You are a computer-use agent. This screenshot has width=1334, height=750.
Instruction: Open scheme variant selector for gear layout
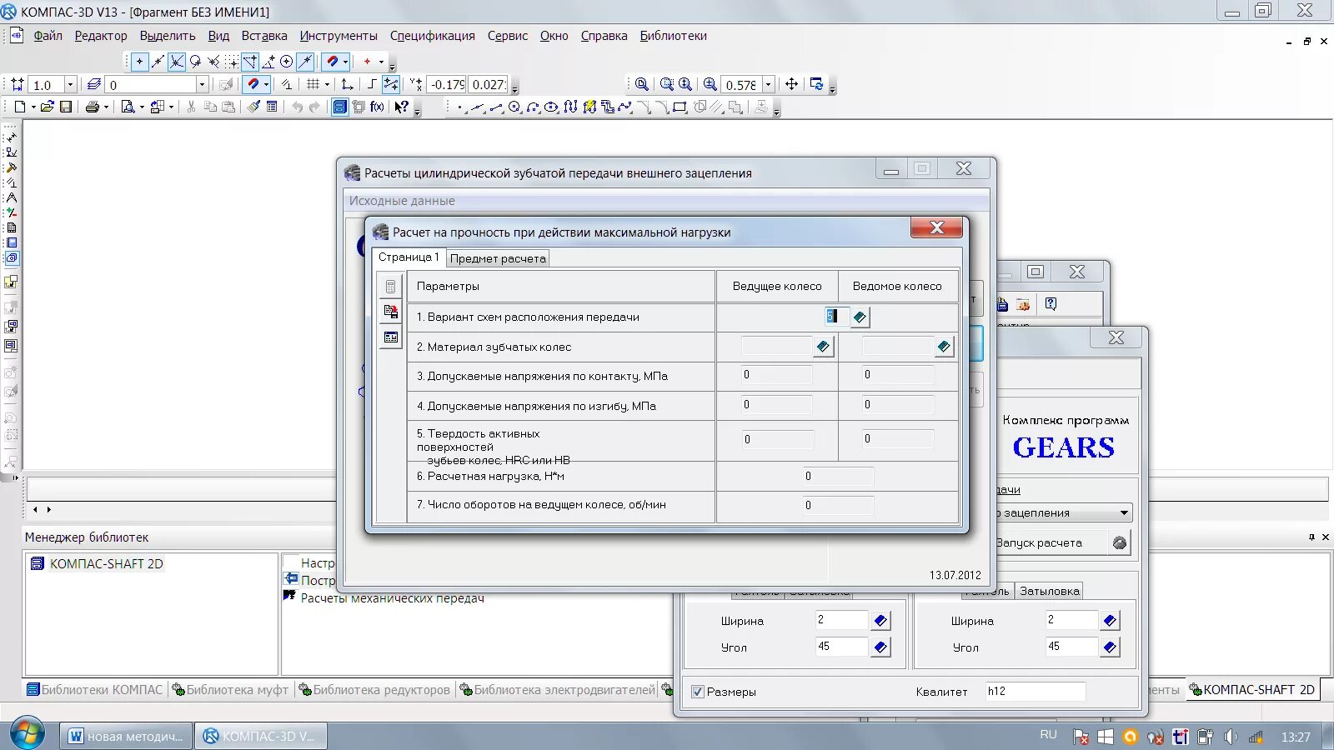(860, 317)
